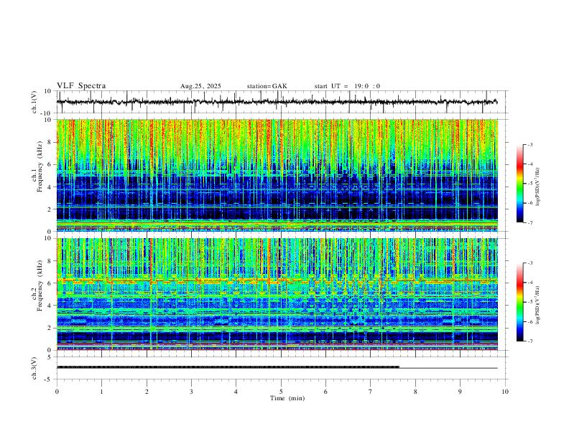The height and width of the screenshot is (439, 569).
Task: Click the "Time (min)" x-axis label
Action: tap(287, 398)
